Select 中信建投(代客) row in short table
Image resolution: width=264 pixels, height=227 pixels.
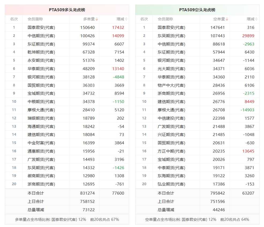[x=197, y=118]
